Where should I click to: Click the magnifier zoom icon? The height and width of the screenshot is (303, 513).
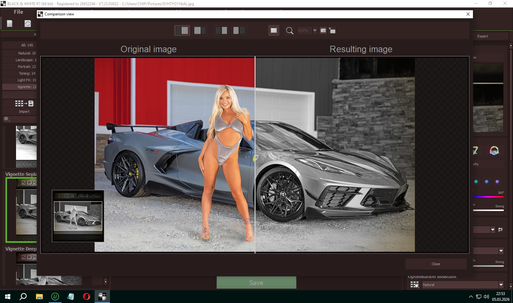tap(290, 31)
